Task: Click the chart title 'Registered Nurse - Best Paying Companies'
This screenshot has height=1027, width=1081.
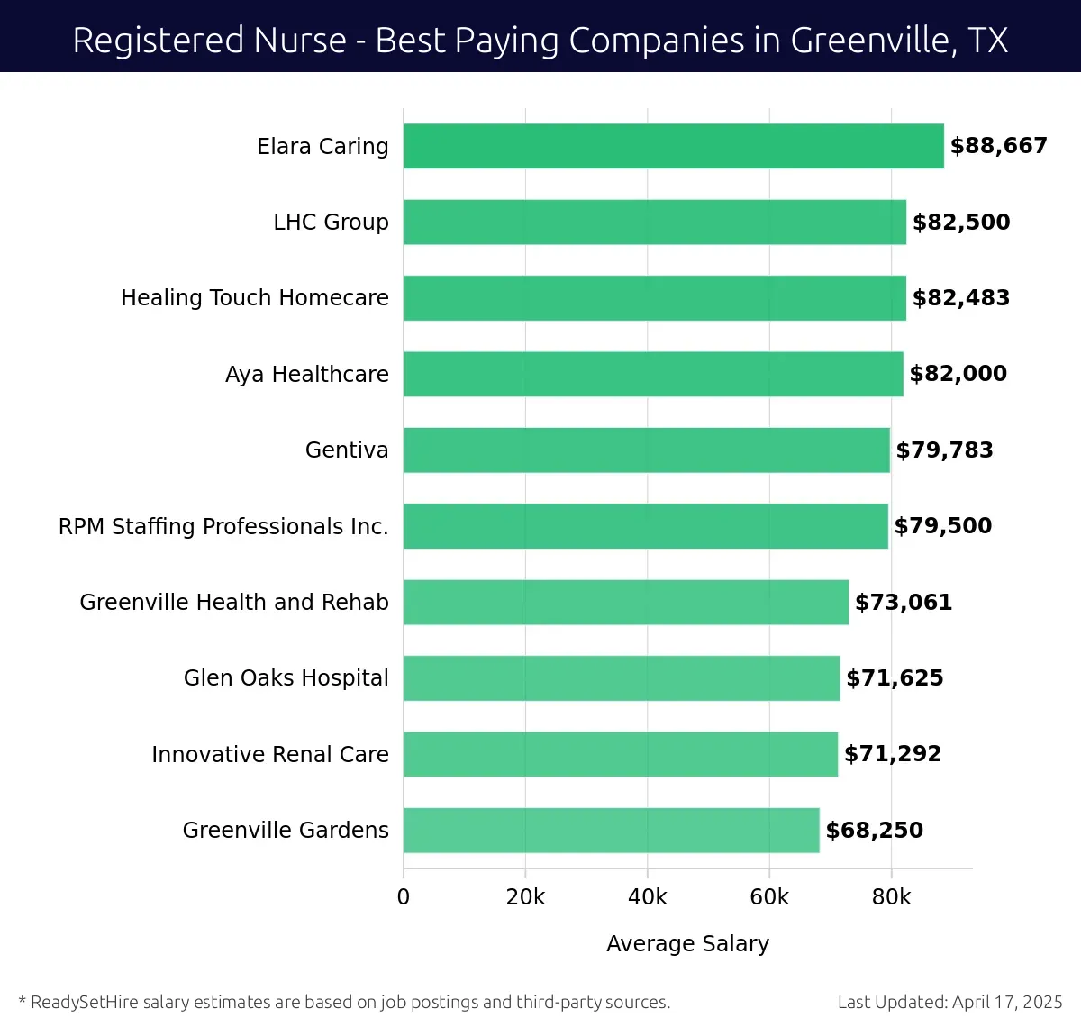Action: (x=540, y=41)
